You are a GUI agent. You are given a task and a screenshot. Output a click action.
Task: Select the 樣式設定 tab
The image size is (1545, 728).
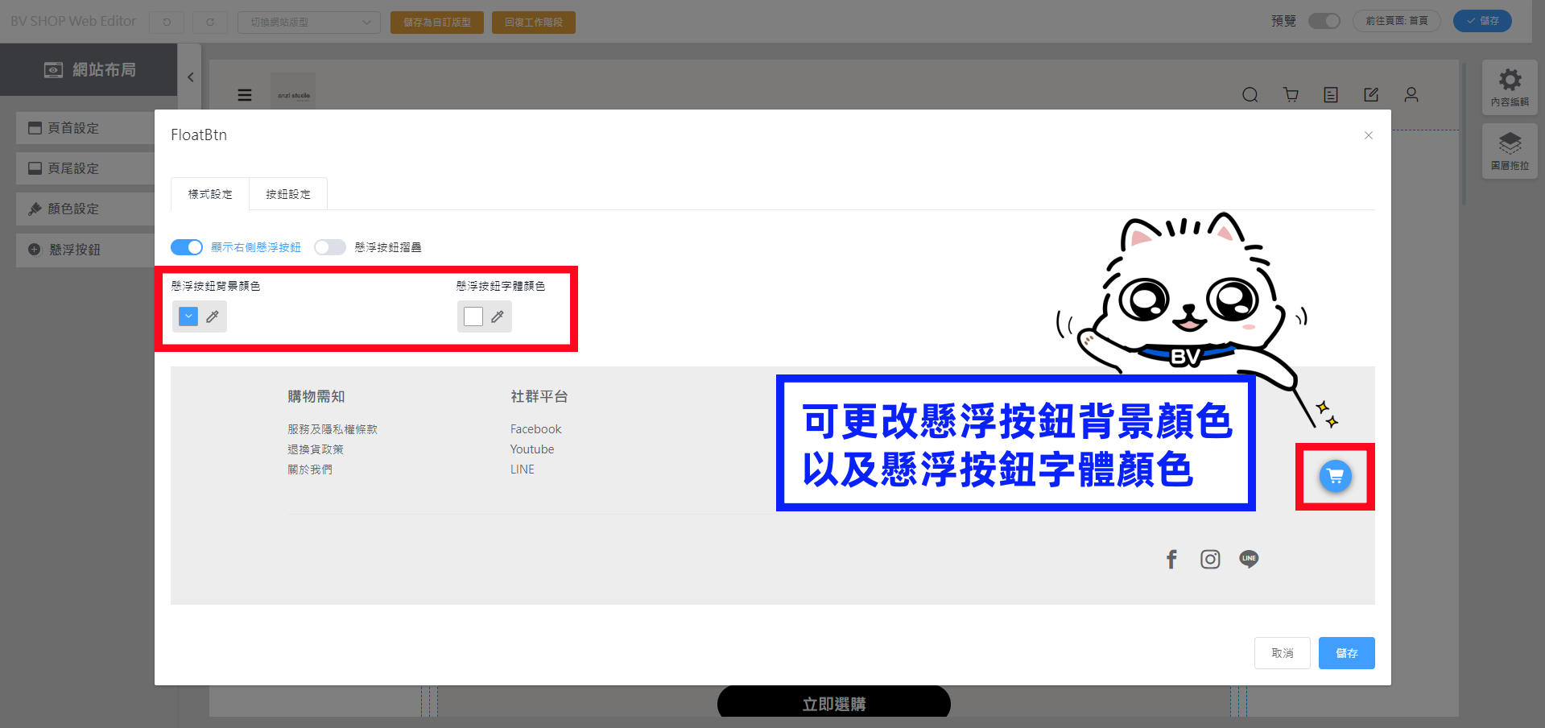click(210, 194)
